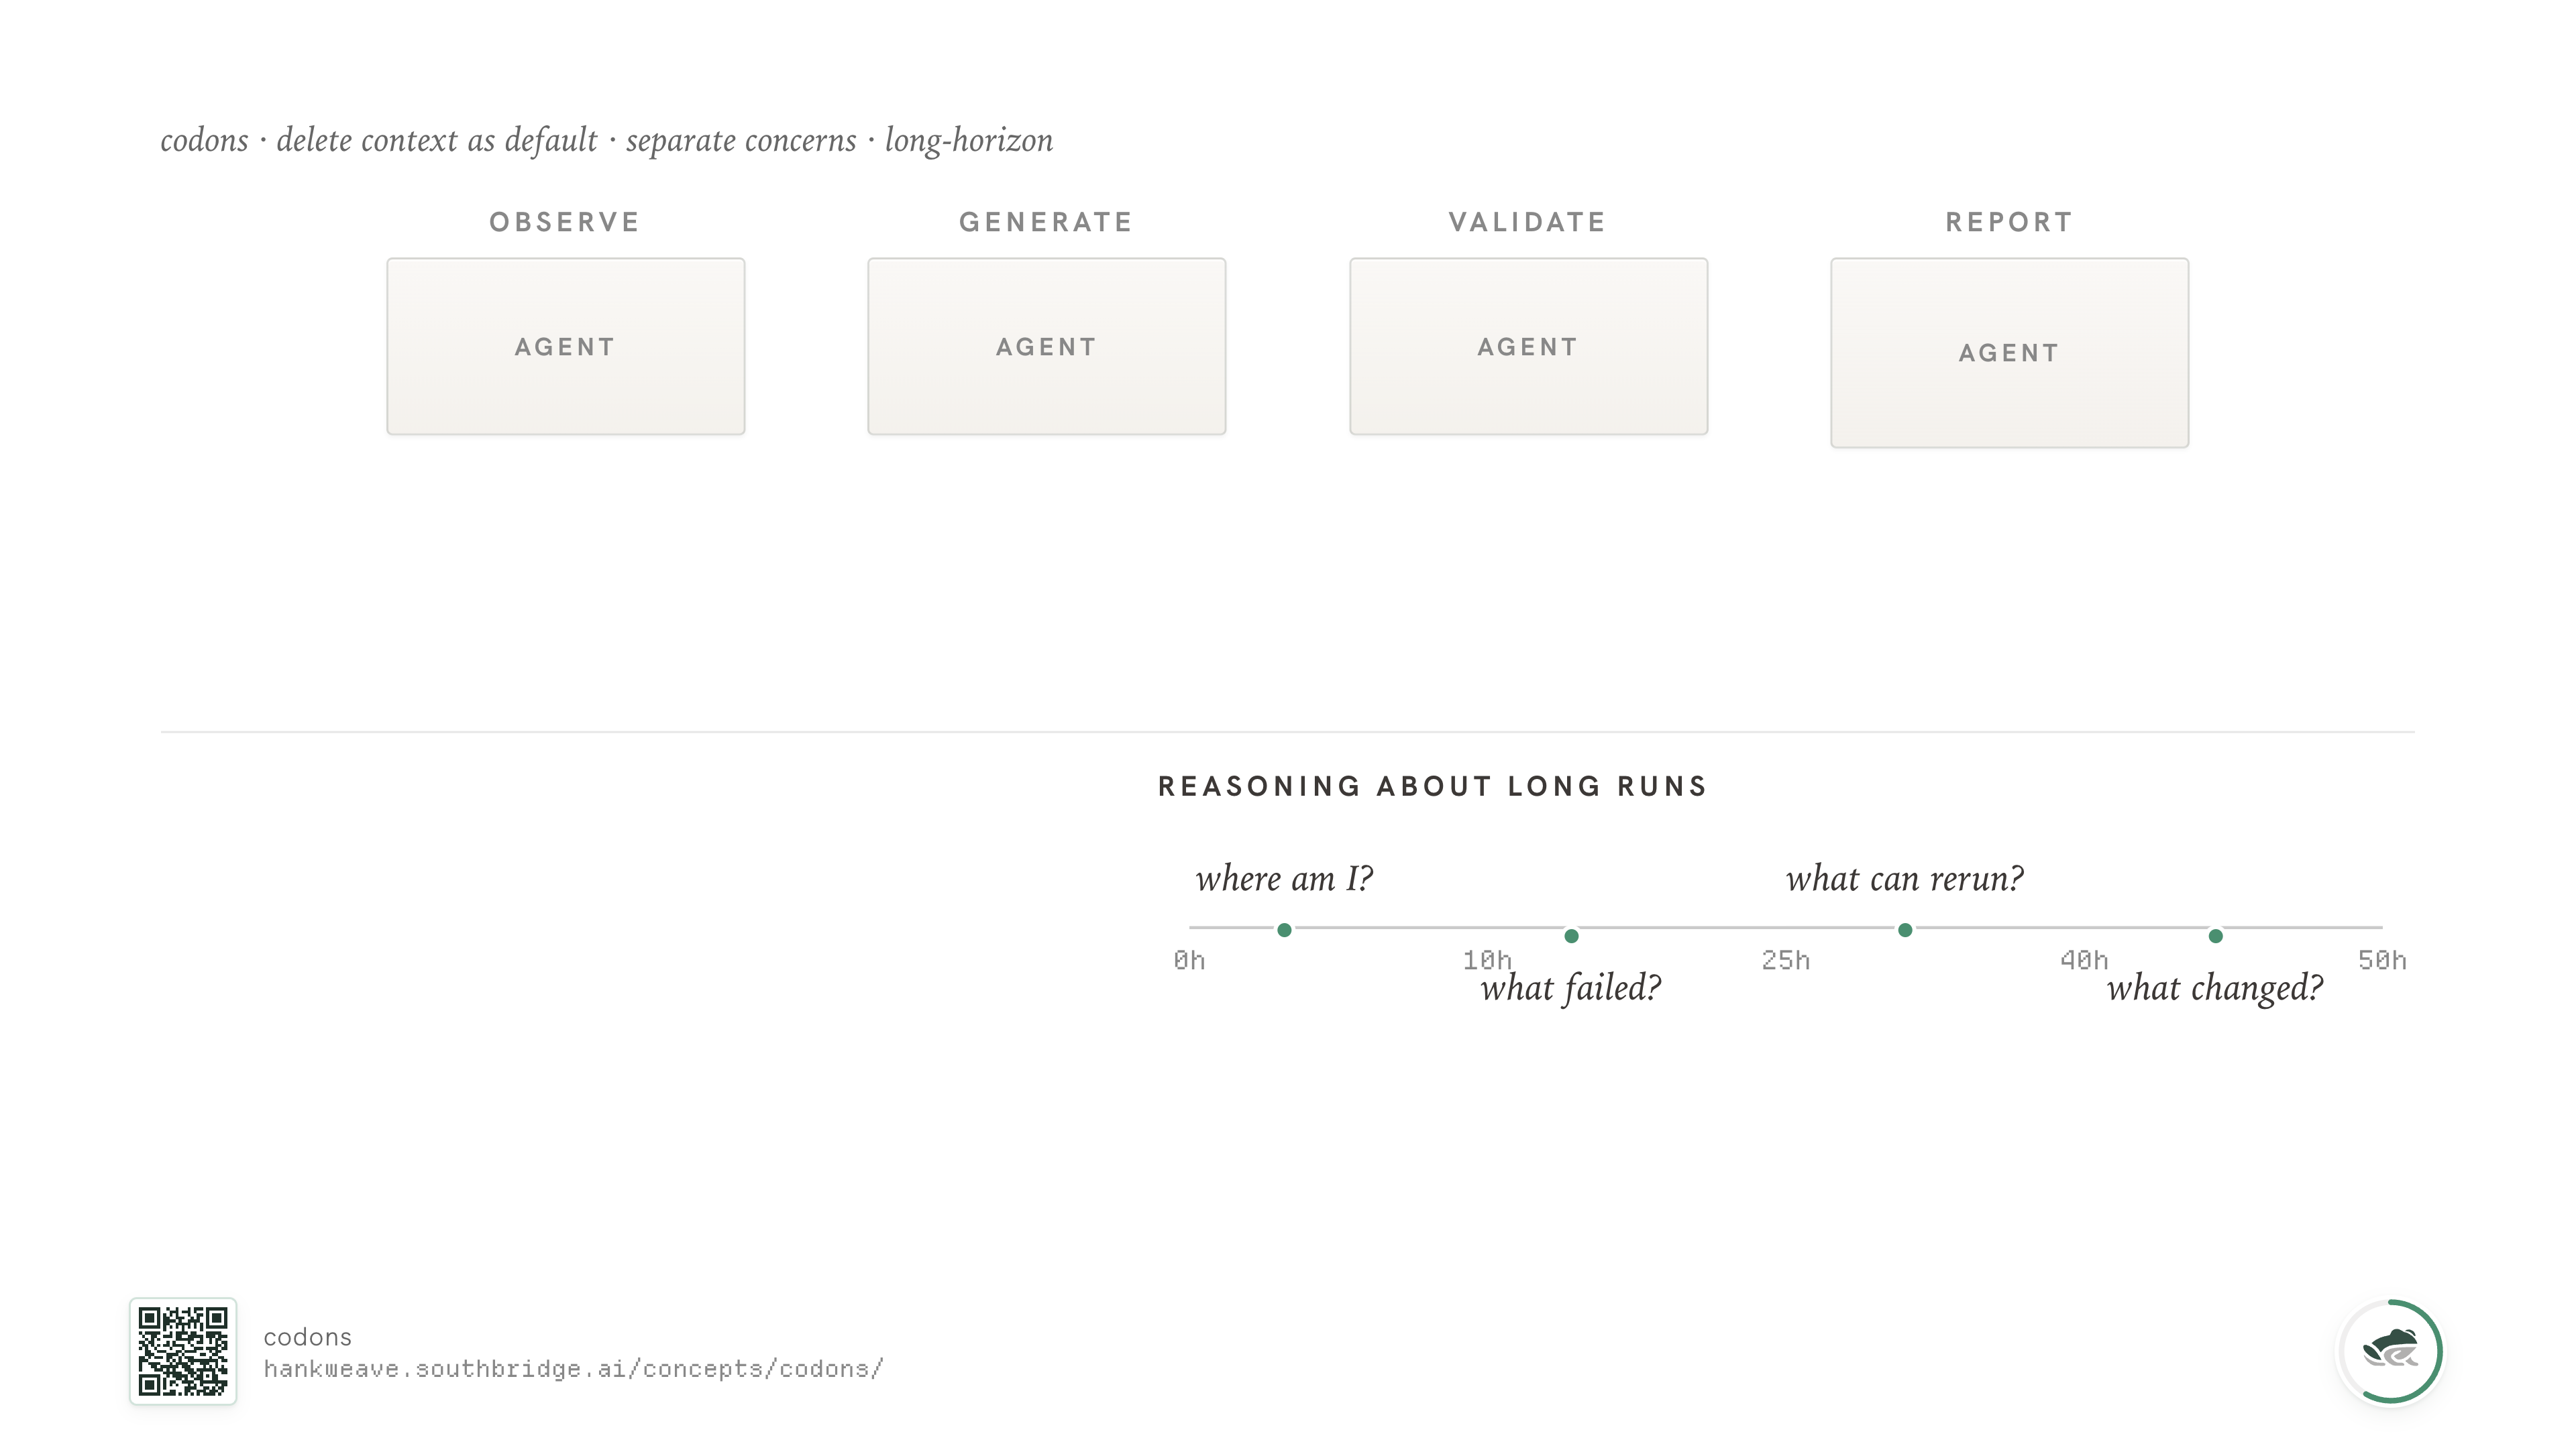The width and height of the screenshot is (2576, 1448).
Task: Click the 'Reasoning about long runs' heading
Action: click(x=1432, y=786)
